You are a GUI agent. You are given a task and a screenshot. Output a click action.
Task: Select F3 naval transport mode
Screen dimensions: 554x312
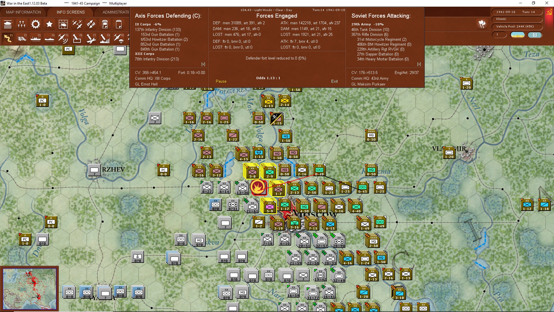[x=35, y=38]
